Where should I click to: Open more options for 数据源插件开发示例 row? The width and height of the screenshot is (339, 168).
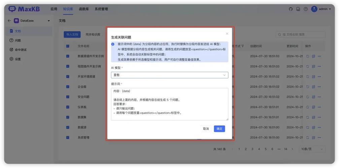click(319, 56)
